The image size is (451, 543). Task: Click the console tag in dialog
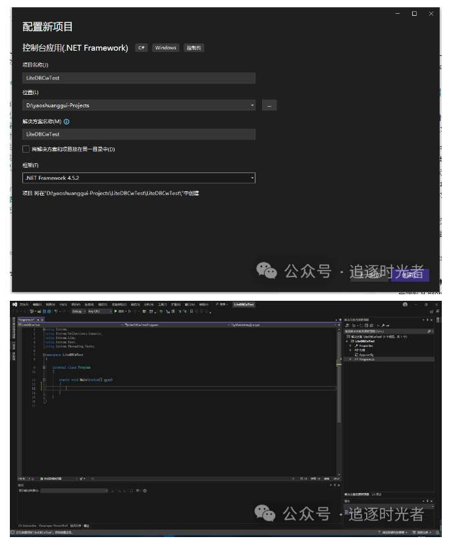pyautogui.click(x=194, y=48)
